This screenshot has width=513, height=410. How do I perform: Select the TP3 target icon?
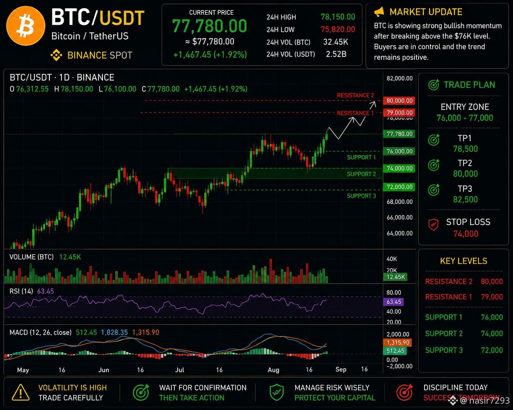coord(434,190)
